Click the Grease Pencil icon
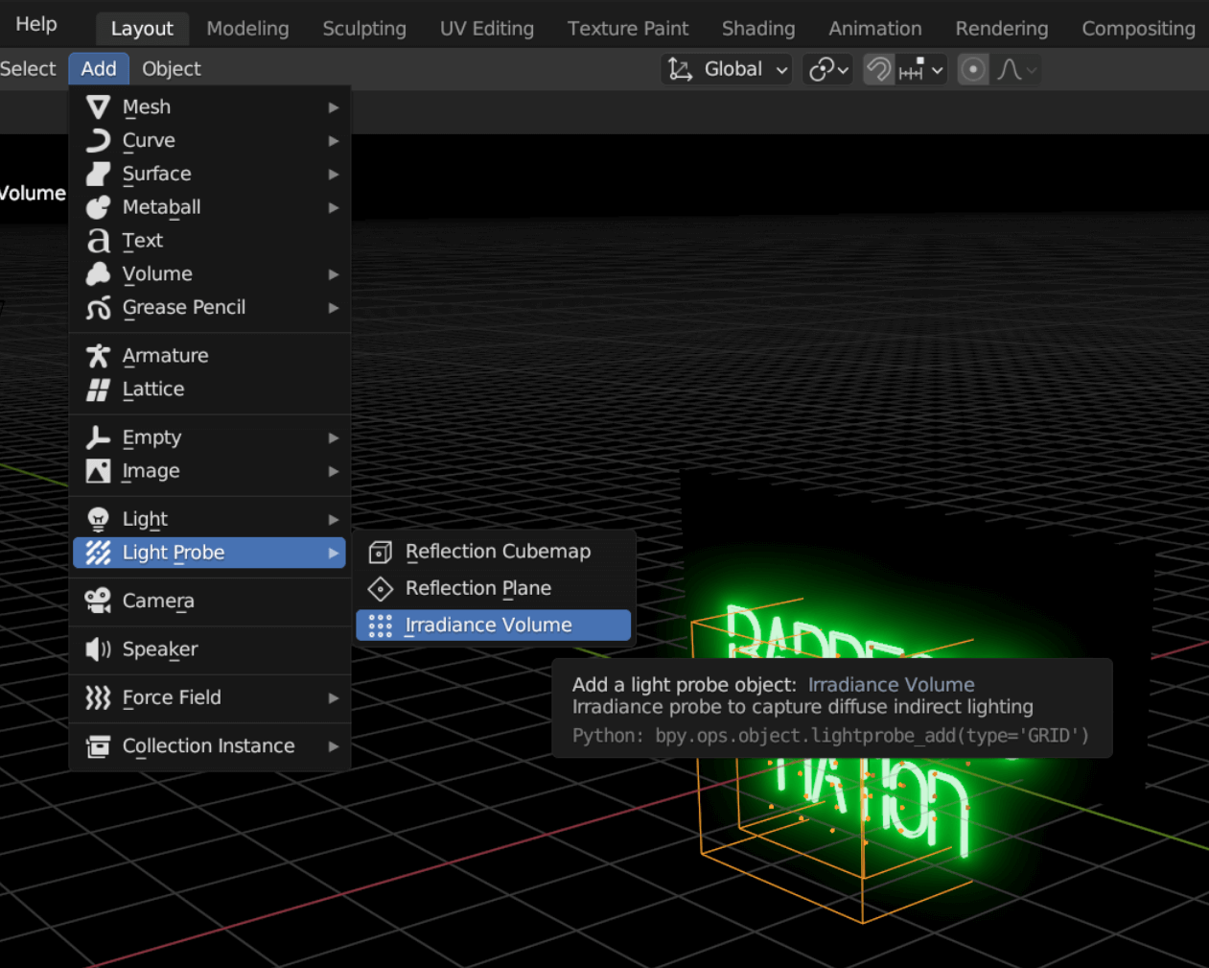 (x=98, y=308)
